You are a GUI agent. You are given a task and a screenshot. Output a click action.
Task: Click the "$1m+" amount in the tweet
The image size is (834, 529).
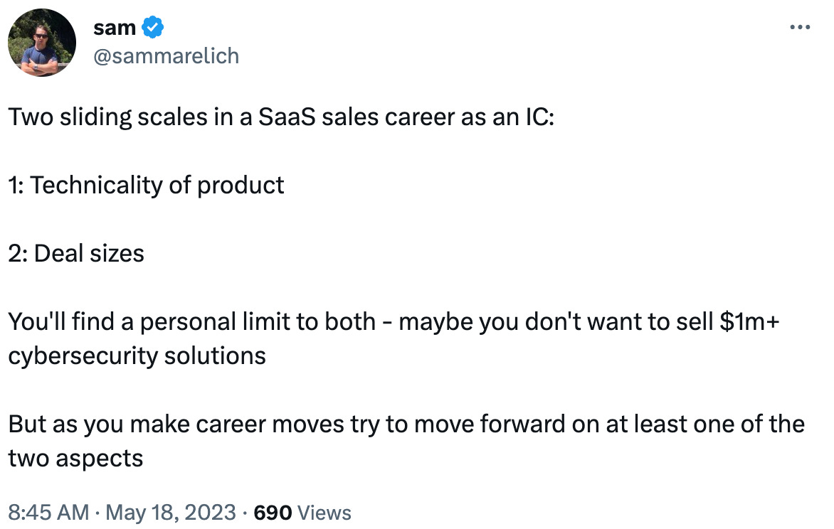[749, 321]
